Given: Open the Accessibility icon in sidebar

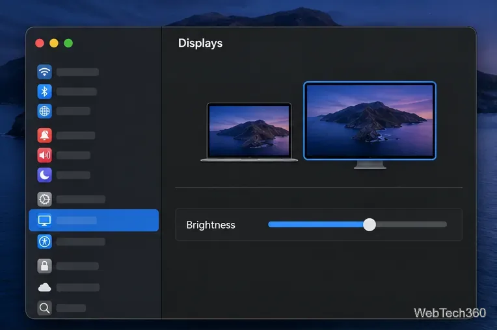Looking at the screenshot, I should coord(44,242).
